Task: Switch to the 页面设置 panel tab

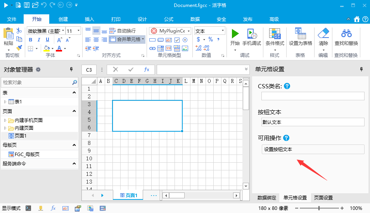Action: 323,198
